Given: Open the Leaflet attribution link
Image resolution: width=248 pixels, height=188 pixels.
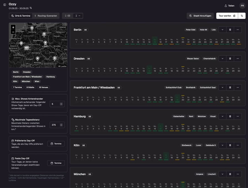Looking at the screenshot, I should pyautogui.click(x=64, y=66).
